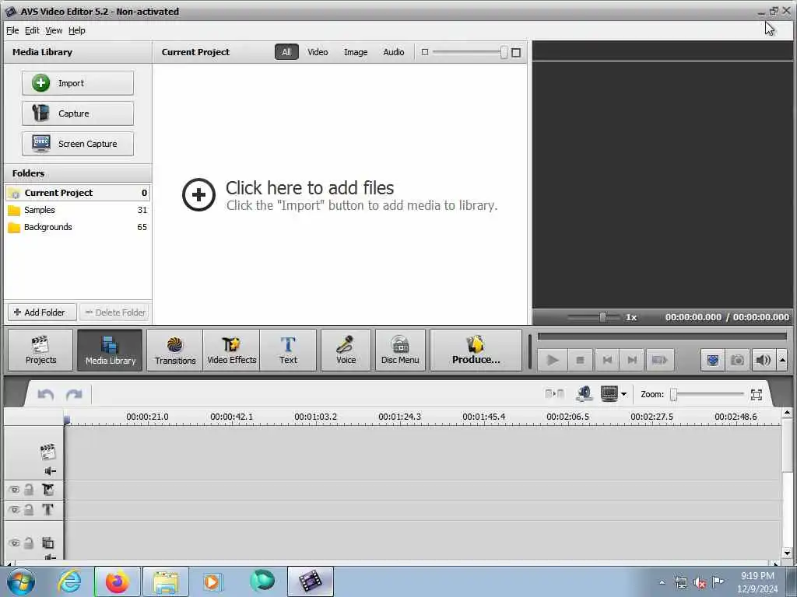Viewport: 797px width, 597px height.
Task: Click 'Click here to add files' text
Action: 310,188
